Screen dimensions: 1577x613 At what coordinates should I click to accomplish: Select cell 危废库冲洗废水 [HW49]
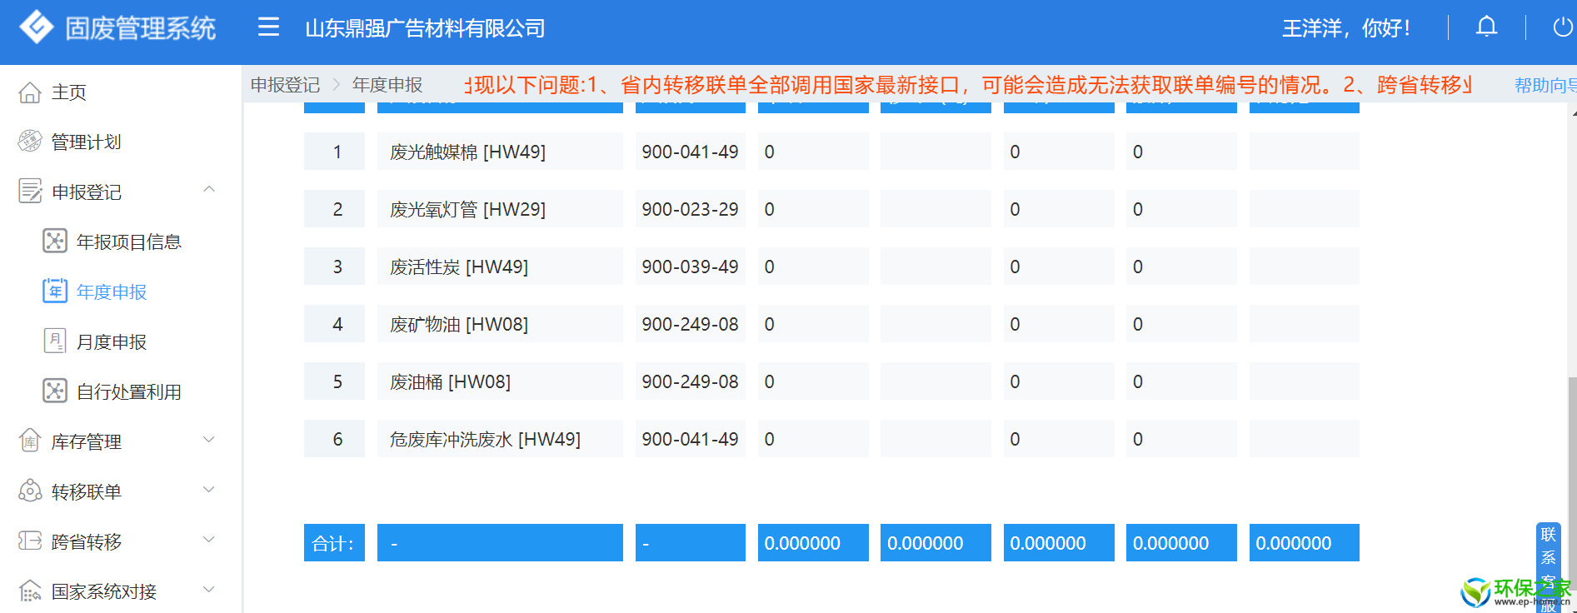point(500,439)
